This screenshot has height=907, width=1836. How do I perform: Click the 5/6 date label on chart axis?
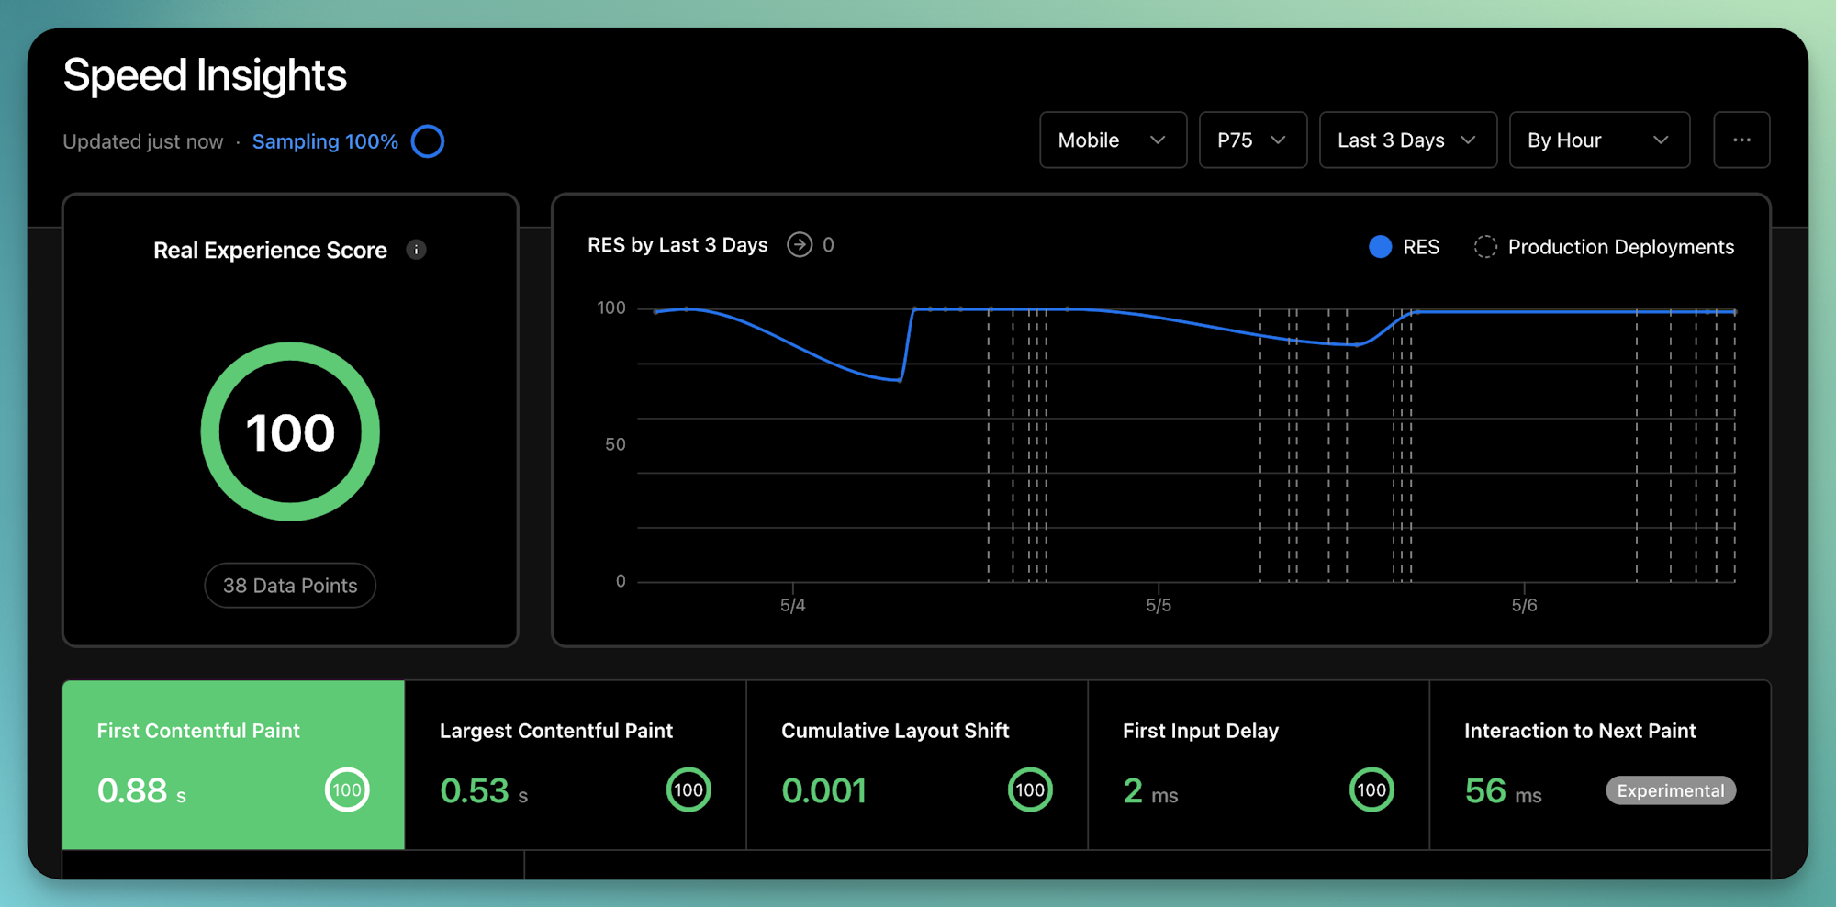1524,605
